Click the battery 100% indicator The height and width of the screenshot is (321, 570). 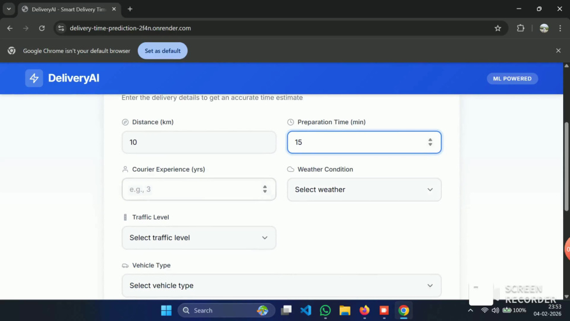point(514,311)
